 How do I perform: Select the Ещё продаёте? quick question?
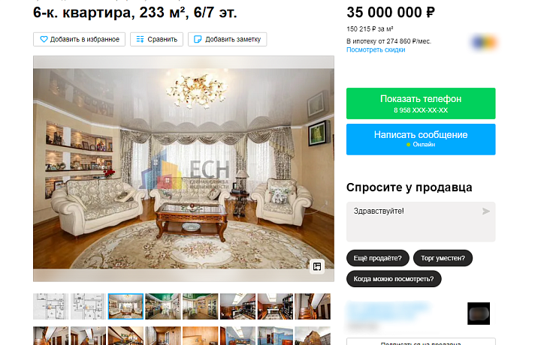coord(377,258)
